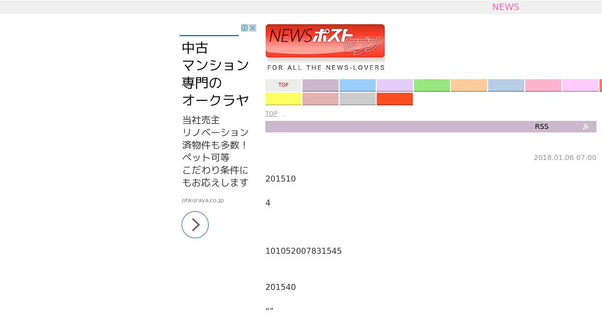Select the gray-blue navigation tab

506,85
